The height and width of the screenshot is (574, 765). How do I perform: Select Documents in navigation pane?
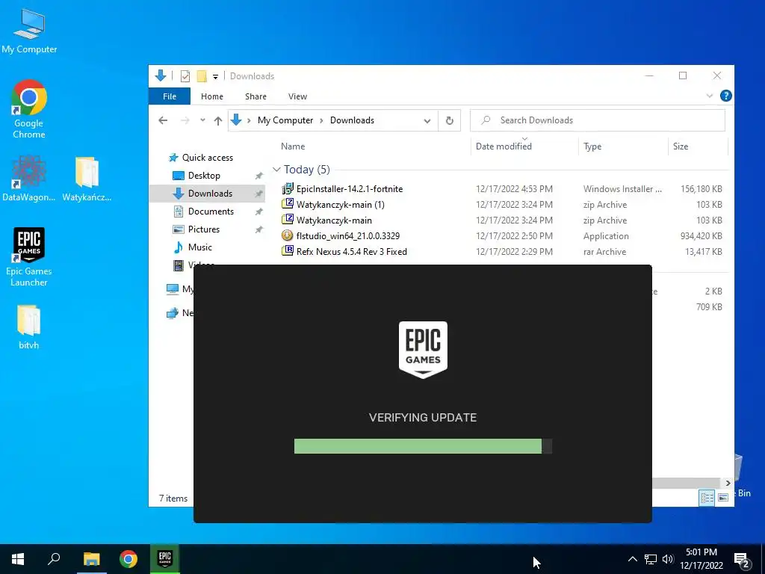coord(211,212)
